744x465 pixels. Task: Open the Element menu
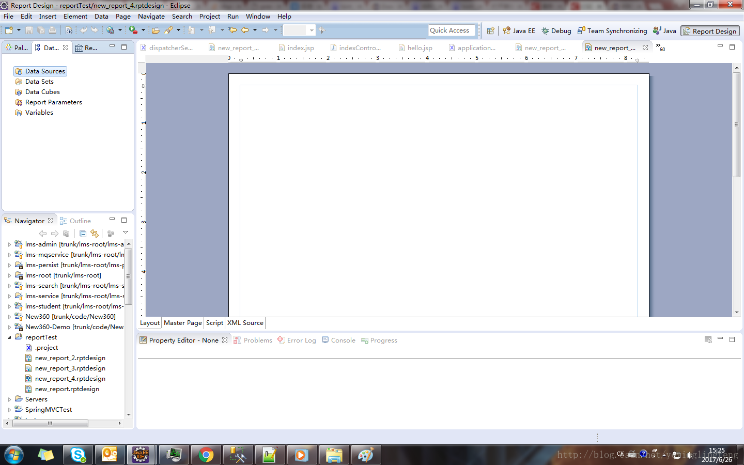(75, 17)
